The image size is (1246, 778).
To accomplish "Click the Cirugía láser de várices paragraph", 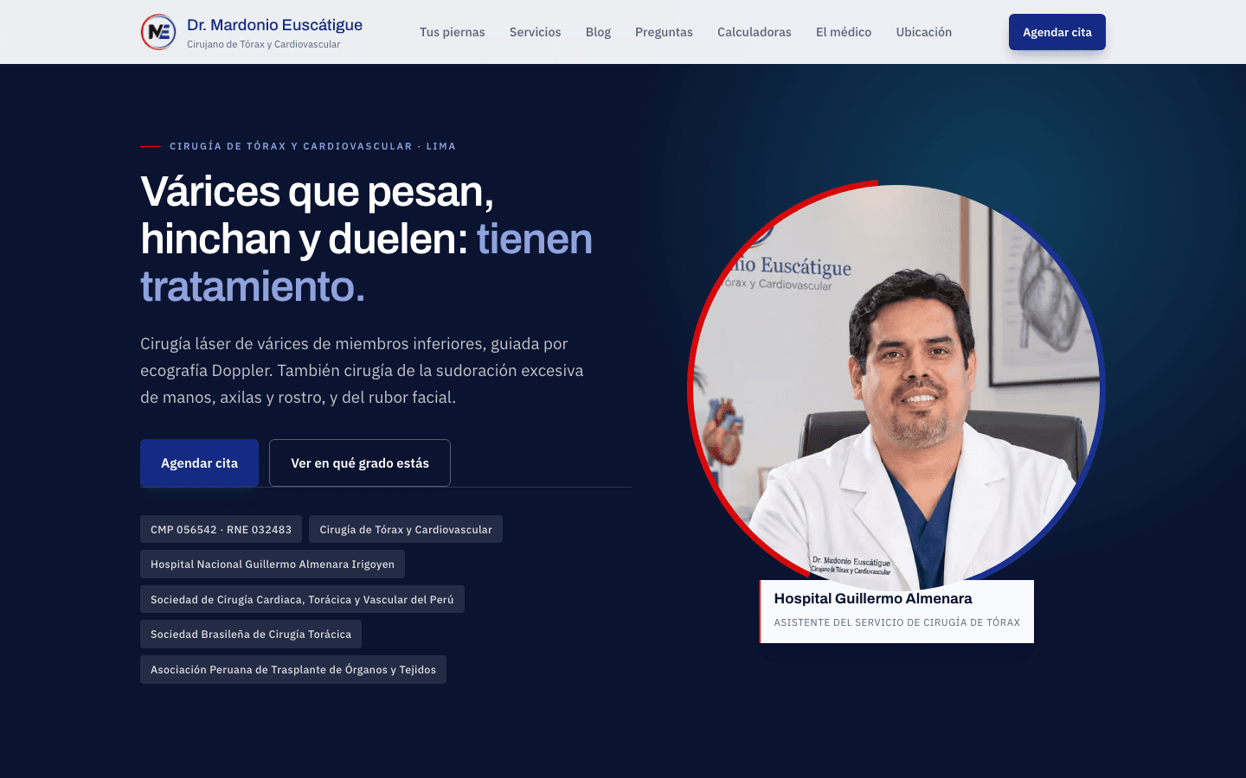I will coord(362,370).
